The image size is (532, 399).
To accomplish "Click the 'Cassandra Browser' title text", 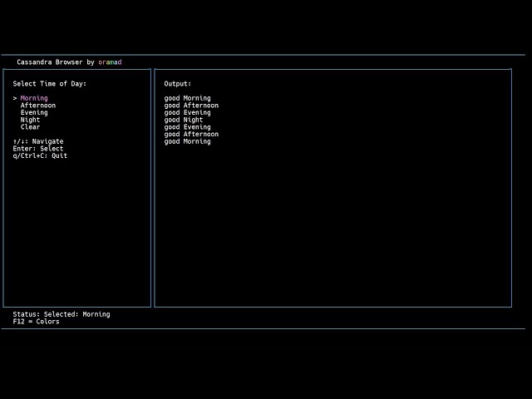I will tap(50, 62).
